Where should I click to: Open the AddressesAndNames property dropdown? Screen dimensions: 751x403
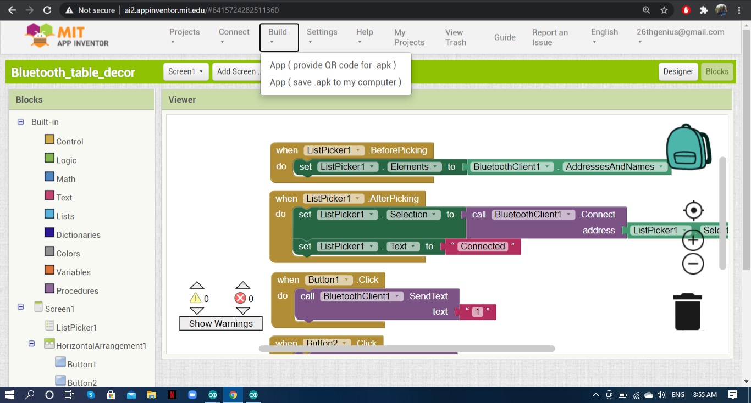[615, 167]
